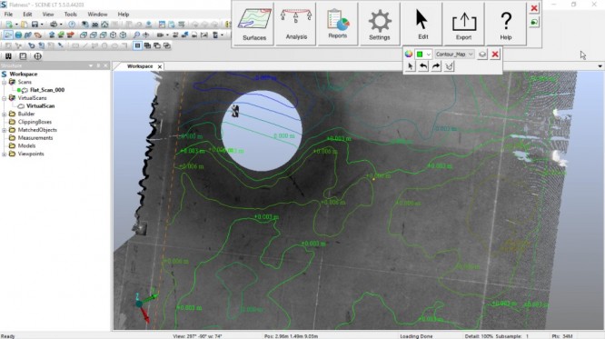Open the question mark Help button
Image resolution: width=605 pixels, height=339 pixels.
(506, 25)
